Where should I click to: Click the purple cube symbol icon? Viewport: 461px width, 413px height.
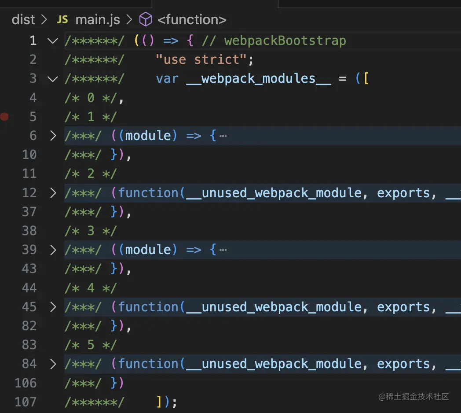pyautogui.click(x=146, y=20)
